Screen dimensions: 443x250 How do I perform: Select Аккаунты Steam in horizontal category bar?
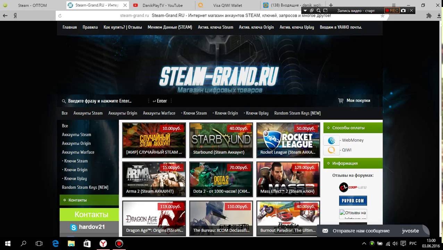pos(88,113)
